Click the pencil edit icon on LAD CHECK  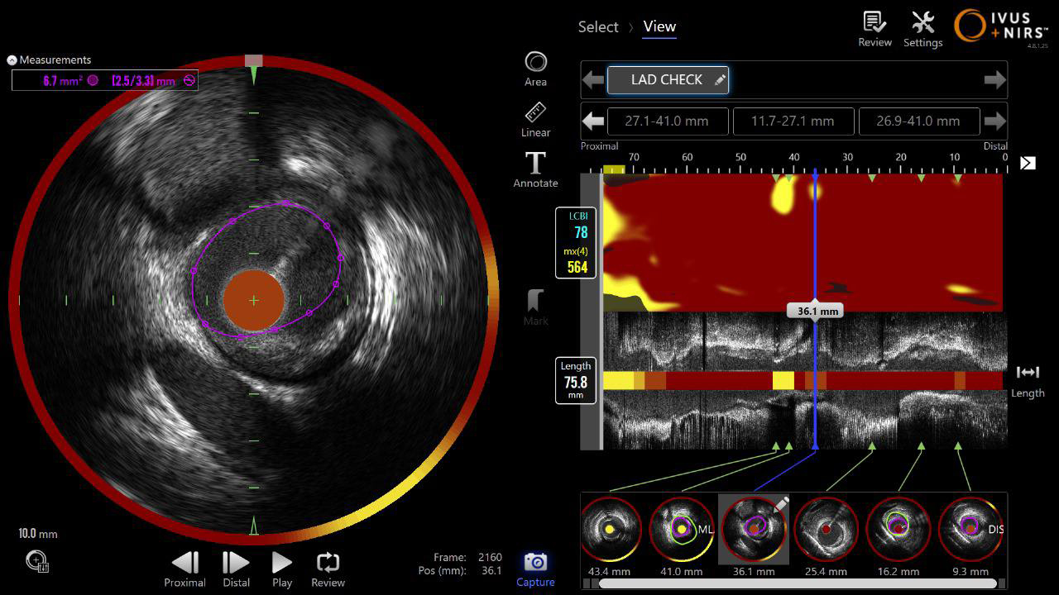pyautogui.click(x=720, y=80)
